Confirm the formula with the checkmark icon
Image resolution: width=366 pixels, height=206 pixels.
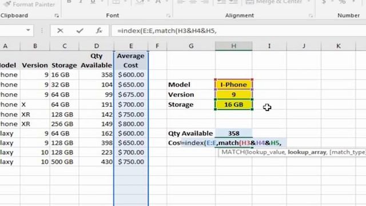coord(80,30)
